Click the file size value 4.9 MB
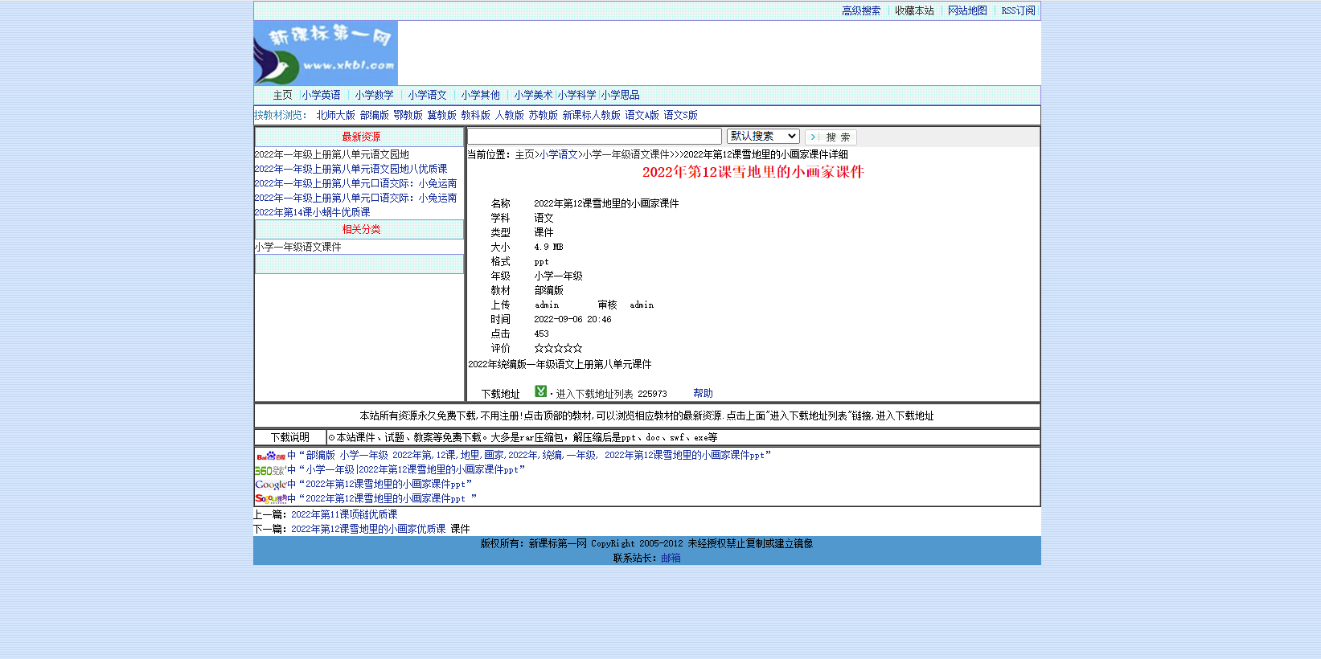Viewport: 1321px width, 659px height. 549,247
